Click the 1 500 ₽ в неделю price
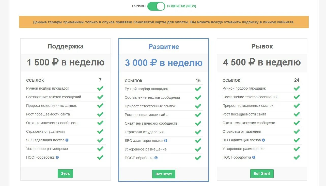The height and width of the screenshot is (186, 326). point(66,62)
